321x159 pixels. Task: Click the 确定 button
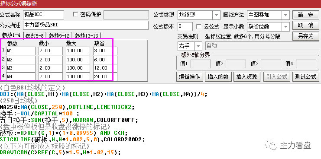(x=306, y=15)
